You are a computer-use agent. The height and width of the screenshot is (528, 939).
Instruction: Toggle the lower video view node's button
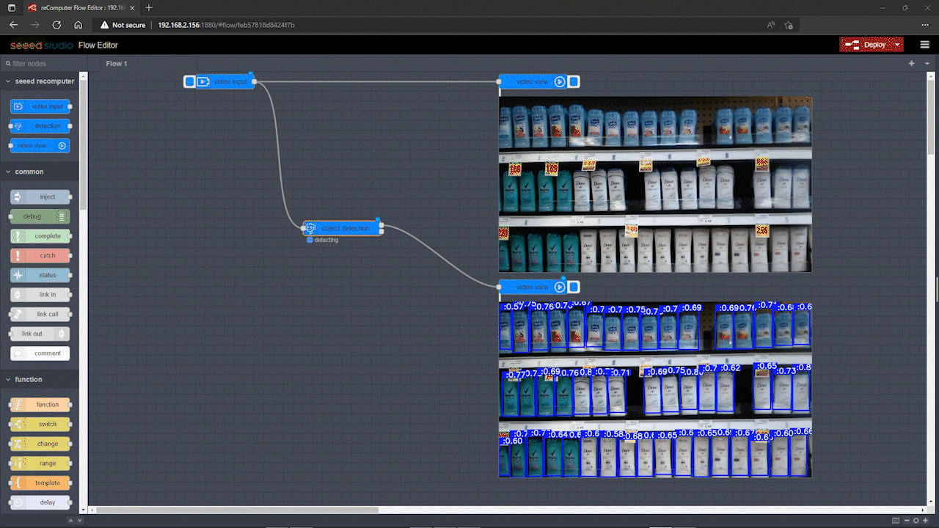point(574,287)
